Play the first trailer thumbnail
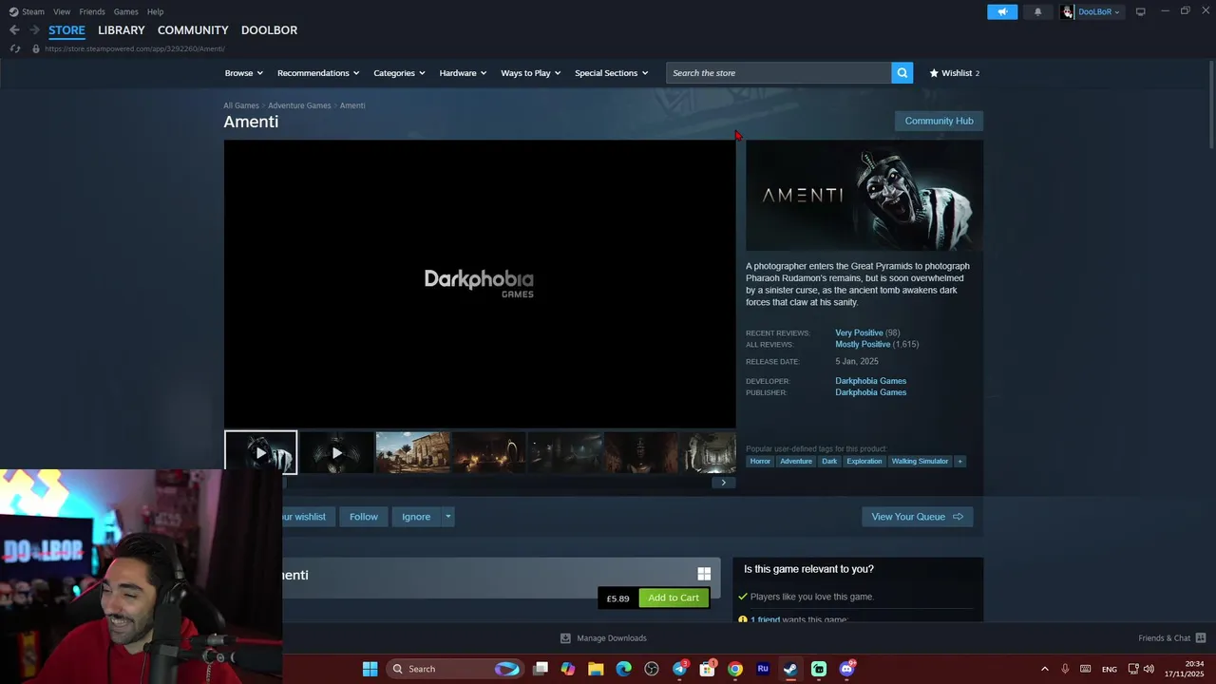Viewport: 1216px width, 684px height. [x=260, y=453]
